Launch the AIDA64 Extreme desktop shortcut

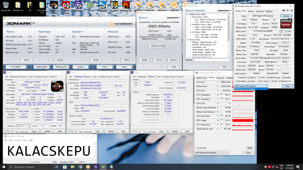click(x=66, y=7)
